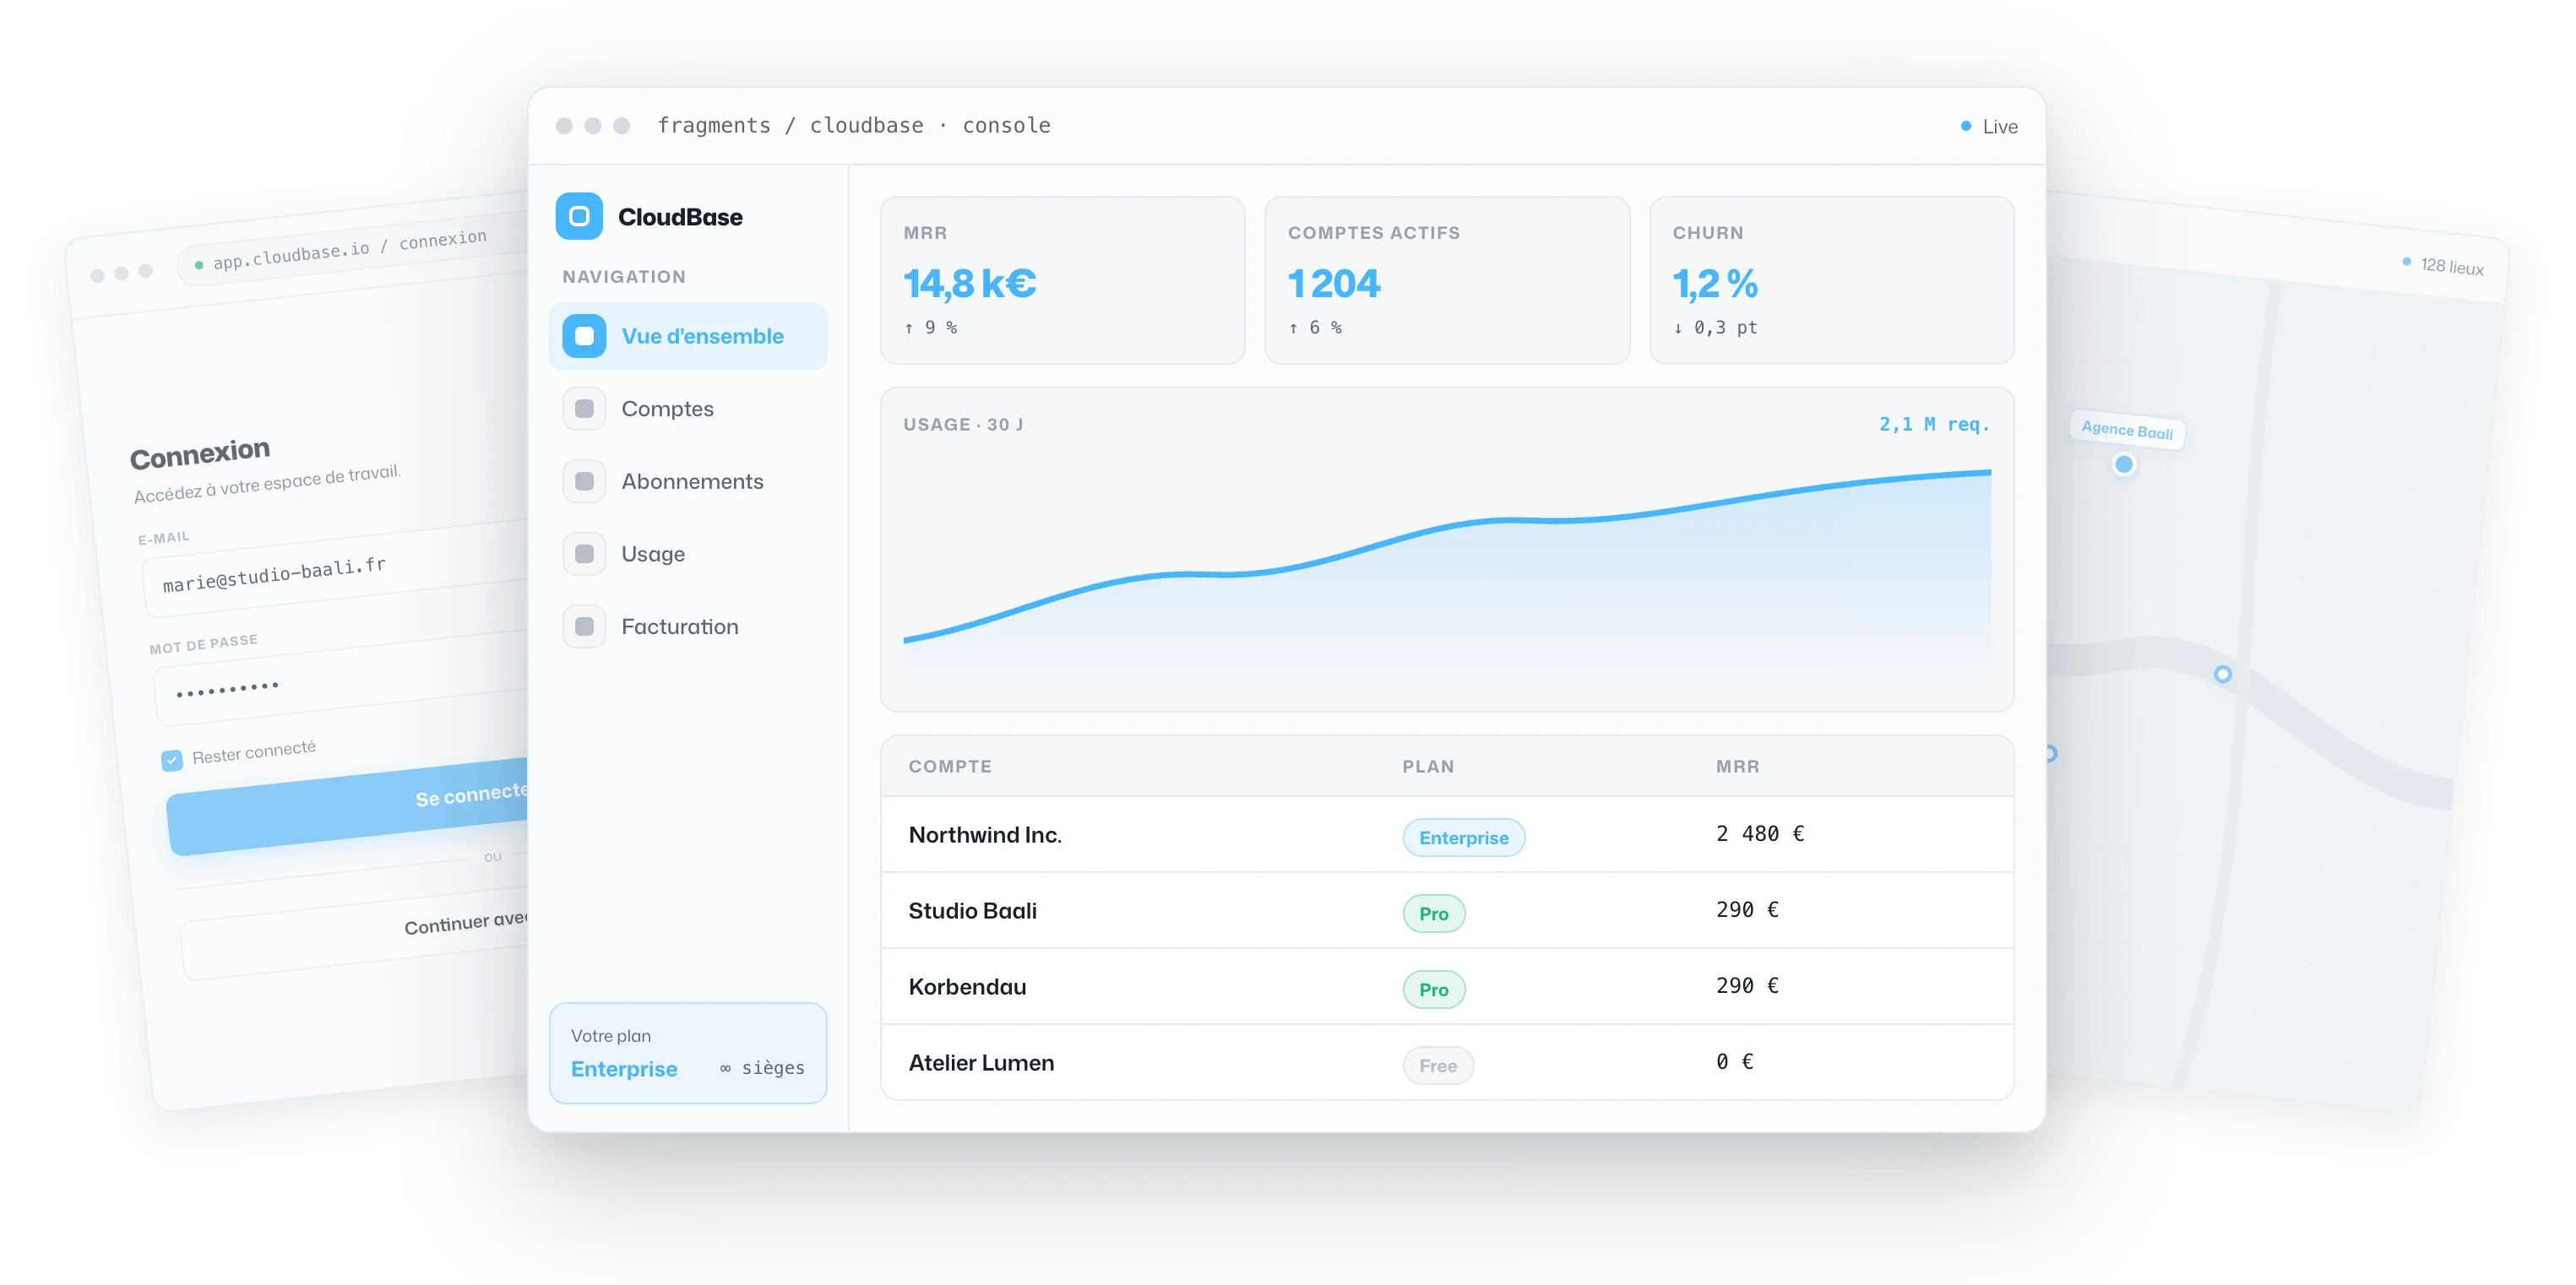
Task: Click the Vue d'ensemble nav icon
Action: point(584,336)
